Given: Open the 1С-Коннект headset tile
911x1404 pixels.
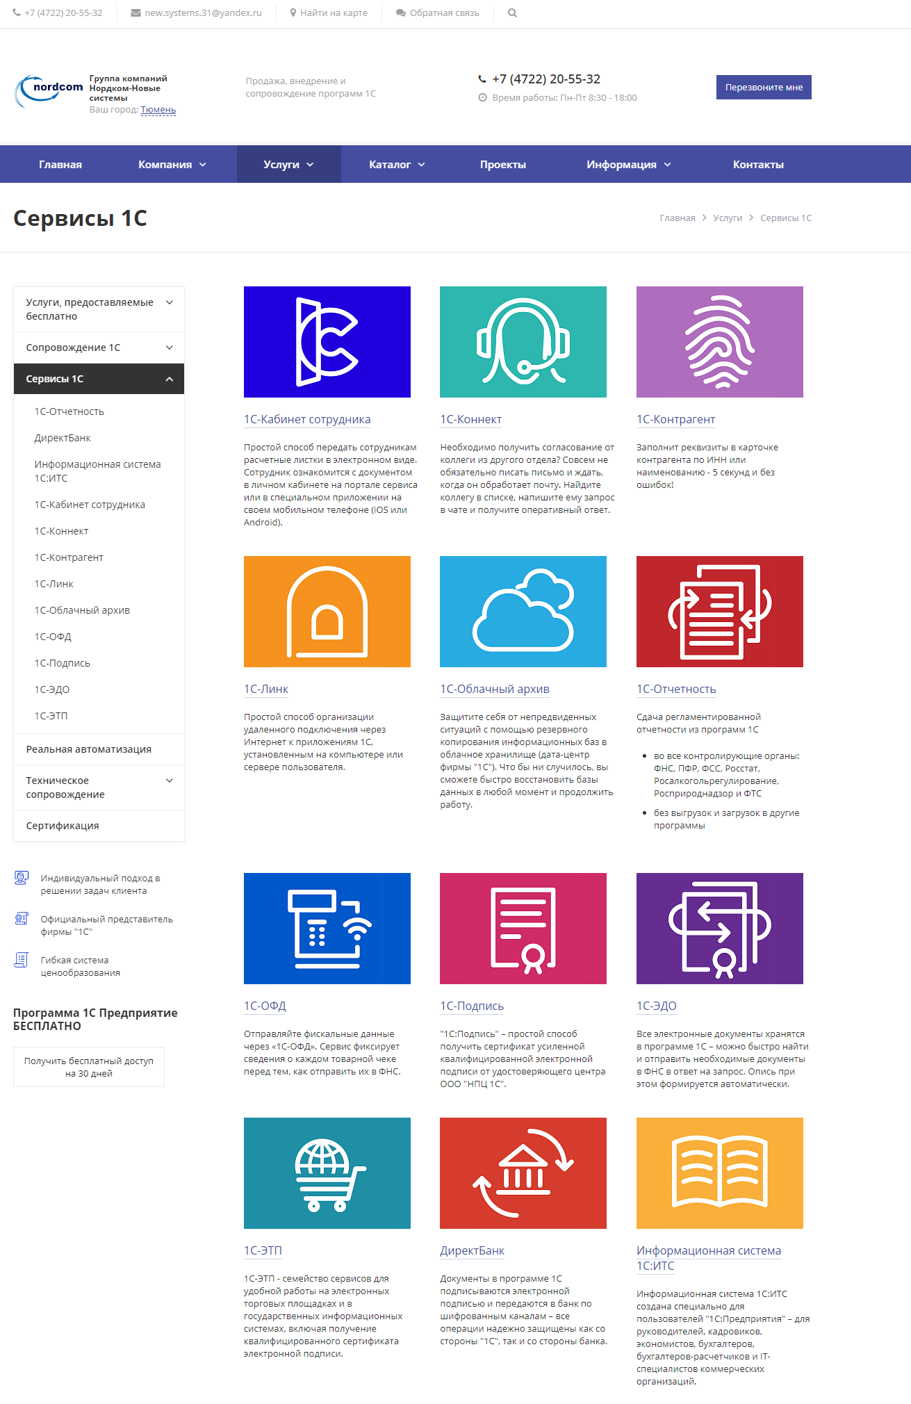Looking at the screenshot, I should click(523, 342).
